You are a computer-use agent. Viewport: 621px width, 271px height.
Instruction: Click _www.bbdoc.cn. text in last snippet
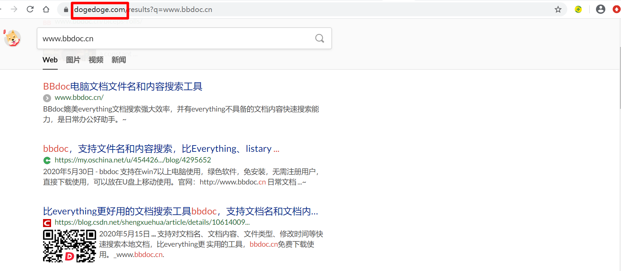point(139,255)
